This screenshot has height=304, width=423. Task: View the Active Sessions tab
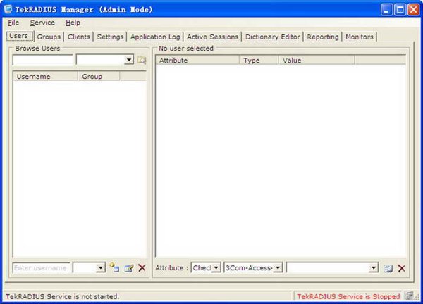coord(213,37)
